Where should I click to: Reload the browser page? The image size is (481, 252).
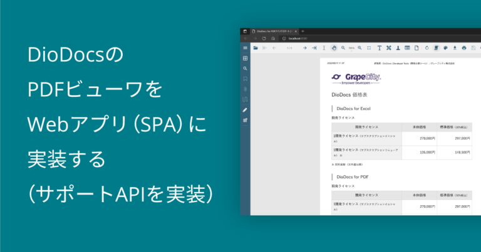[264, 39]
